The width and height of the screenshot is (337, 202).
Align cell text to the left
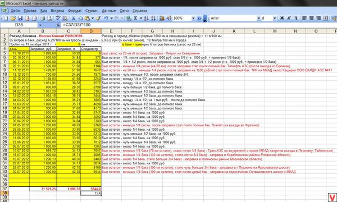coord(304,19)
